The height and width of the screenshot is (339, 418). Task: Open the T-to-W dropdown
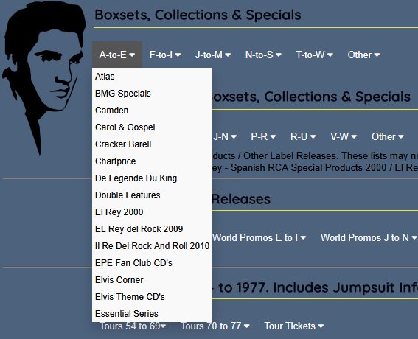[x=314, y=55]
